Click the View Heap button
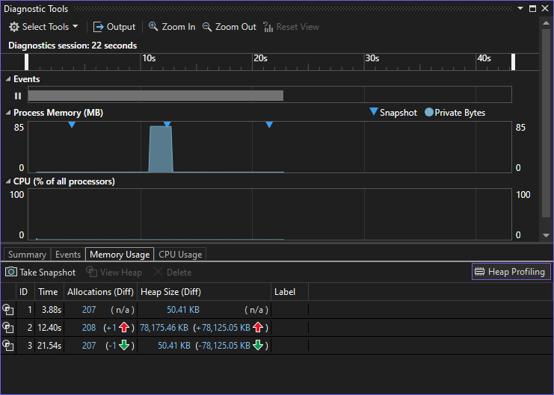Viewport: 554px width, 395px height. 114,272
